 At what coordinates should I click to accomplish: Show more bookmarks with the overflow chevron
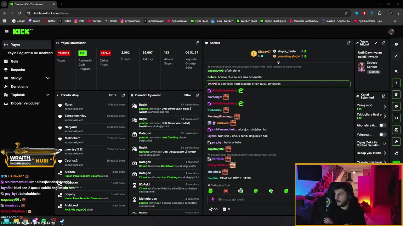tap(395, 21)
